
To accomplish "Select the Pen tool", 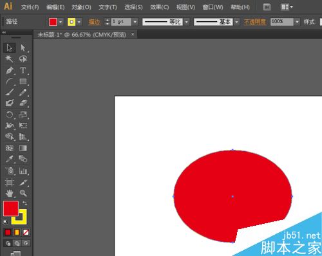I will pyautogui.click(x=9, y=70).
